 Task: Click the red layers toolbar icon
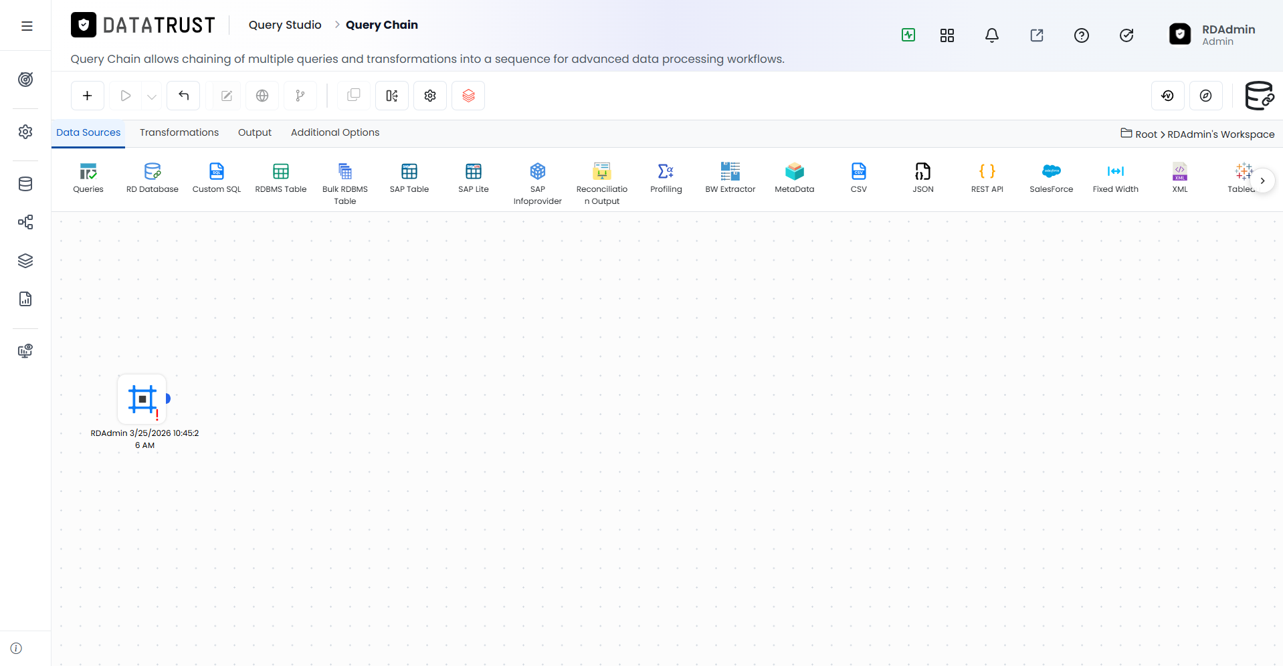pos(468,96)
